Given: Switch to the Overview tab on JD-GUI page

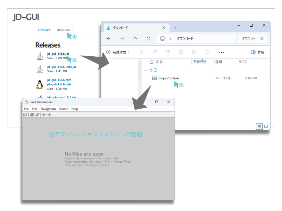Looking at the screenshot, I should click(x=44, y=30).
